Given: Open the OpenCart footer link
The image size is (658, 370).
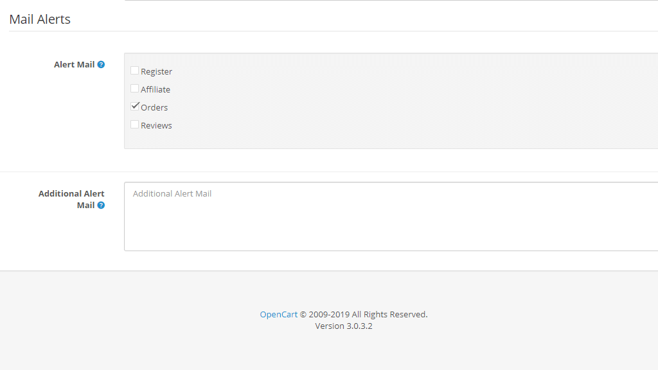Looking at the screenshot, I should click(278, 315).
